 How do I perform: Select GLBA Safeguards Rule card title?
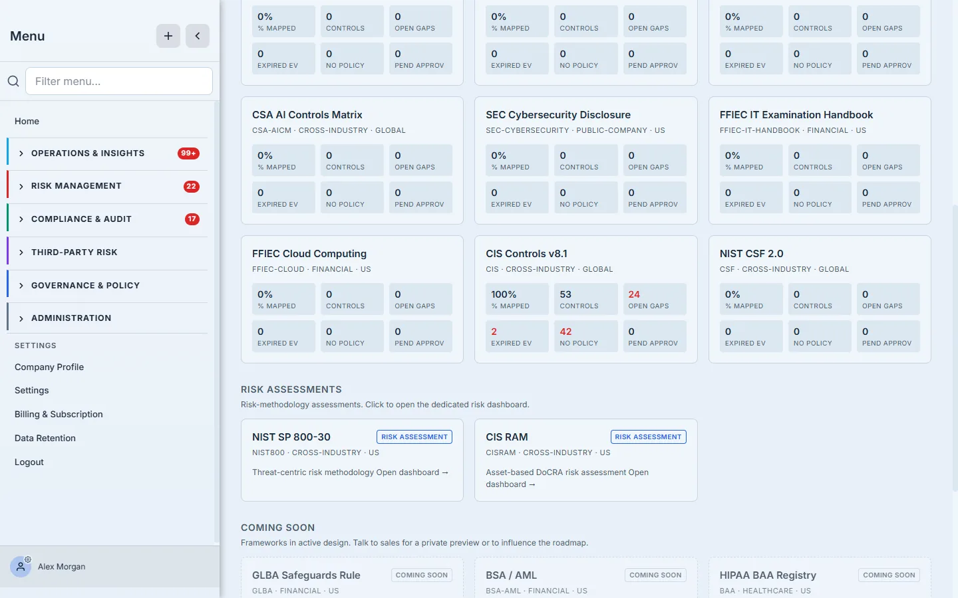coord(306,575)
